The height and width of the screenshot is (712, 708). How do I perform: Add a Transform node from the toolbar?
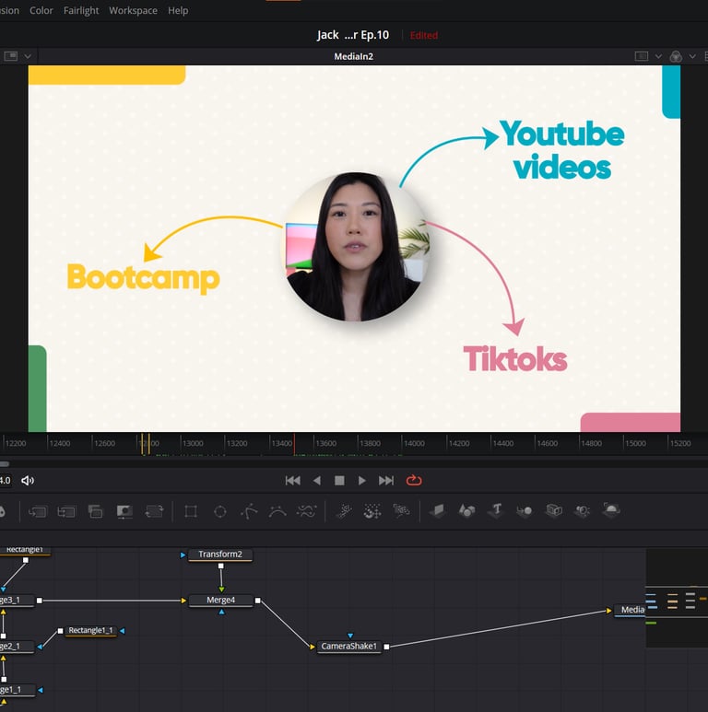coord(154,512)
